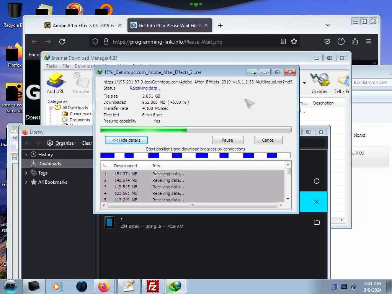
Task: Select Compressed category in IDM
Action: pos(77,114)
